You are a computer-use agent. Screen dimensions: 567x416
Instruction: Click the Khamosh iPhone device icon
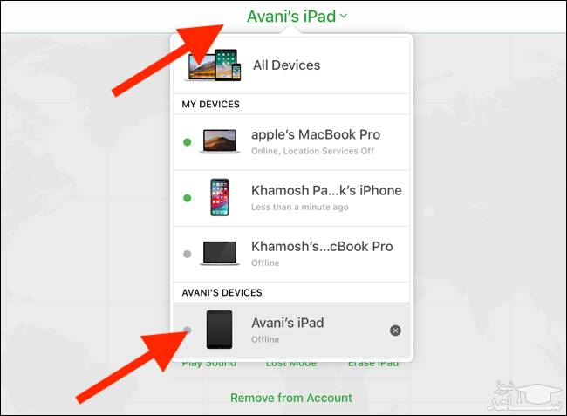coord(220,197)
